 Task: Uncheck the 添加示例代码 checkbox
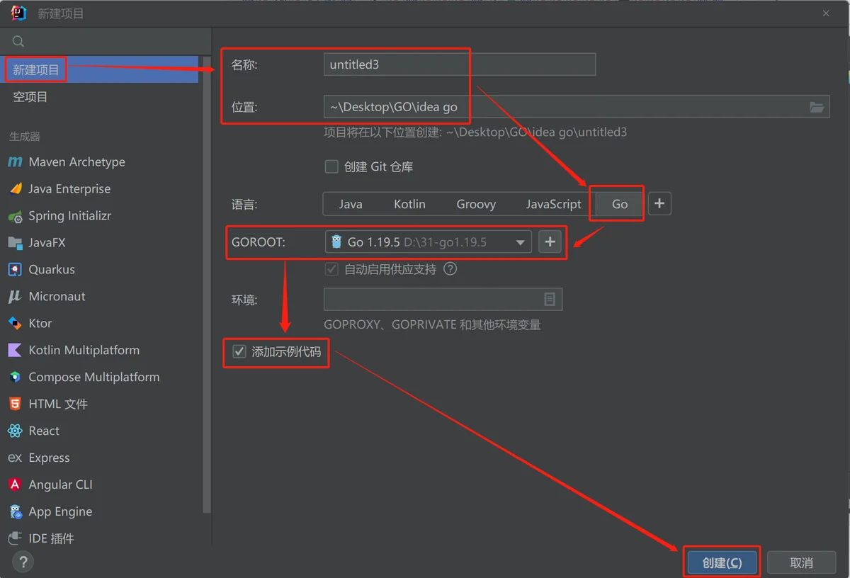[x=239, y=351]
